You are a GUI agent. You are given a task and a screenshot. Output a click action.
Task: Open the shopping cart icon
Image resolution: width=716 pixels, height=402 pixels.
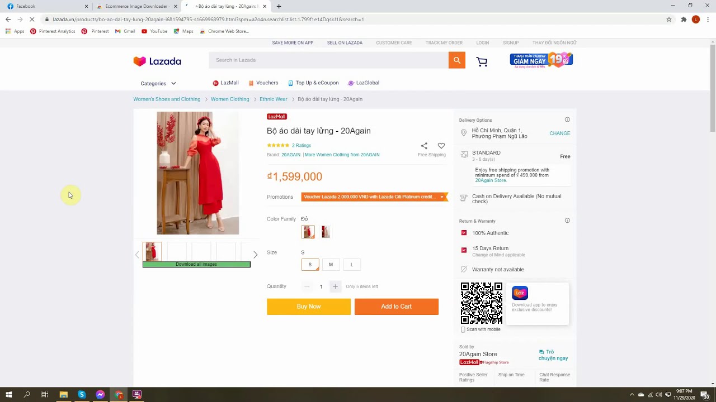pos(482,61)
